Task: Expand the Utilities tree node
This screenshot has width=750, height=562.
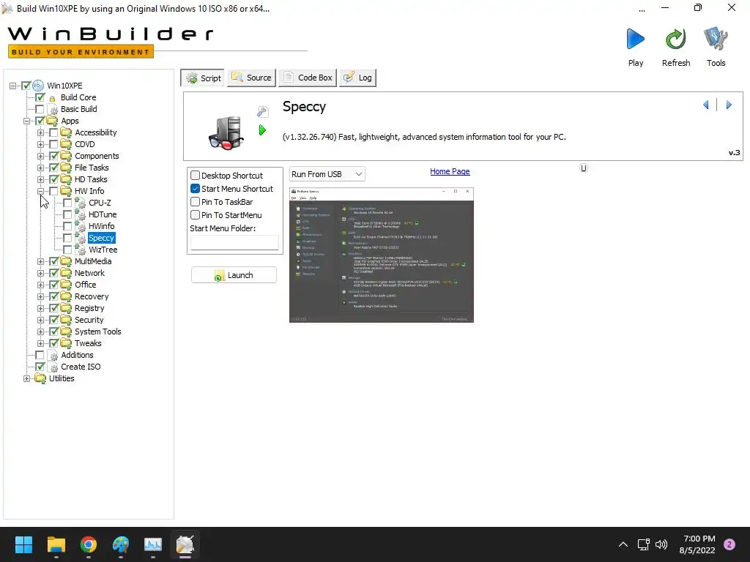Action: [27, 378]
